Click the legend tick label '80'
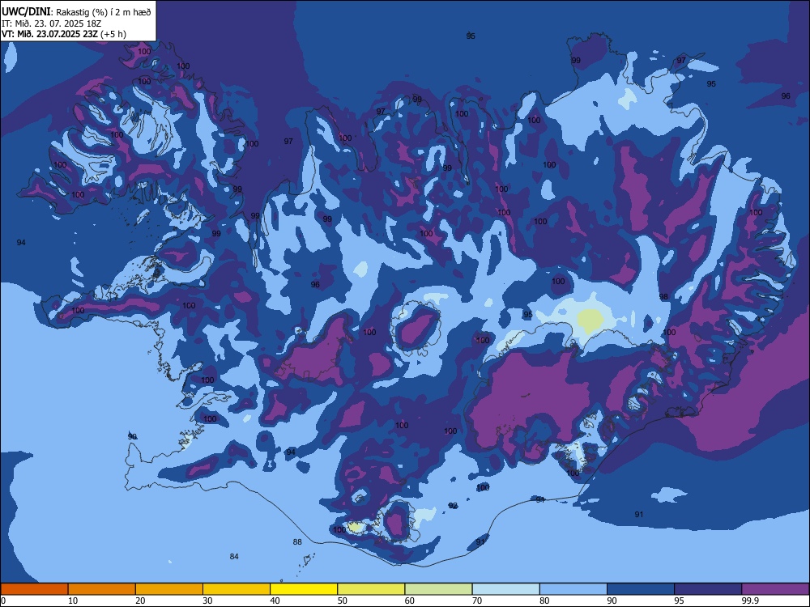The image size is (810, 607). click(x=545, y=601)
